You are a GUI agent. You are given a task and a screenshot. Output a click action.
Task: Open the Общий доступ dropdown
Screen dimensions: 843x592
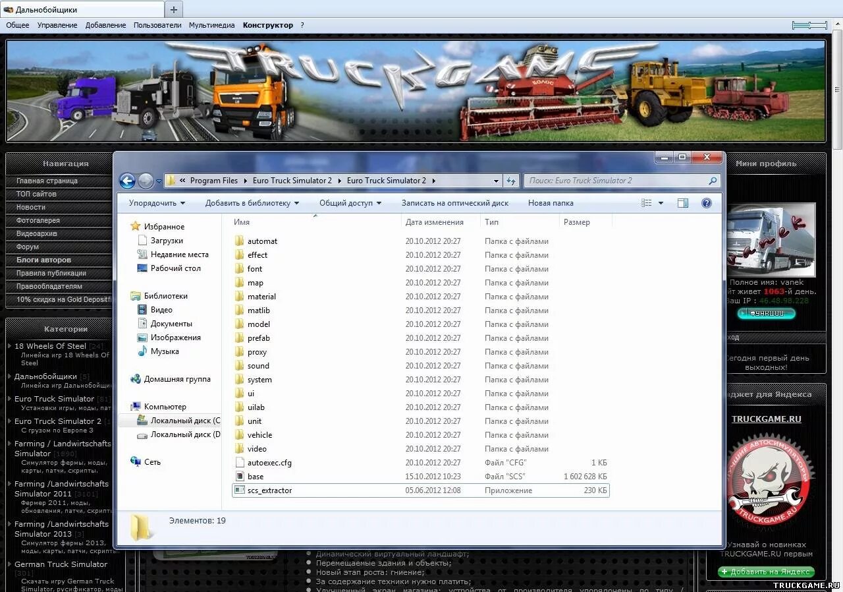coord(350,203)
